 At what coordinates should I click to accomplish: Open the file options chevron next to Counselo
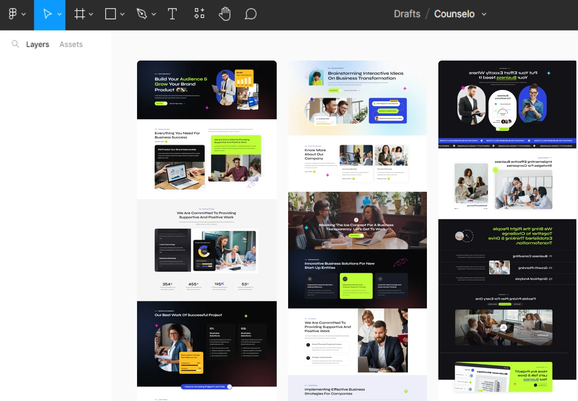[484, 14]
